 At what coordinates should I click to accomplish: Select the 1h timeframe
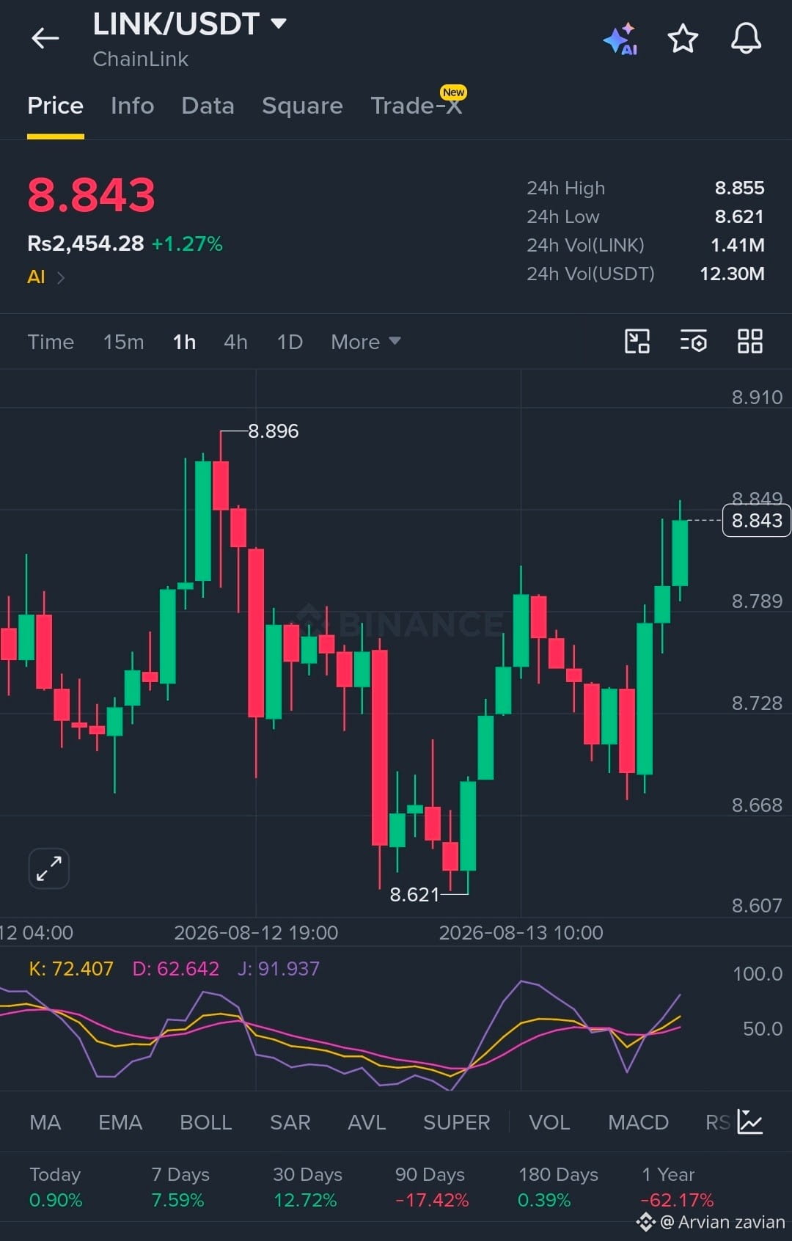(184, 342)
